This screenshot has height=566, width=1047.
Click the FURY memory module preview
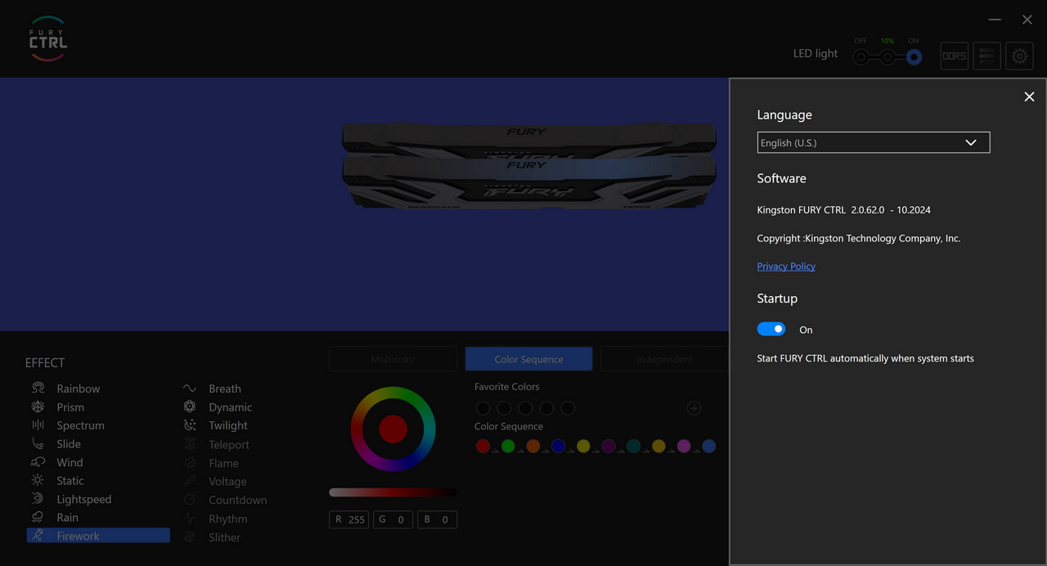click(x=529, y=166)
